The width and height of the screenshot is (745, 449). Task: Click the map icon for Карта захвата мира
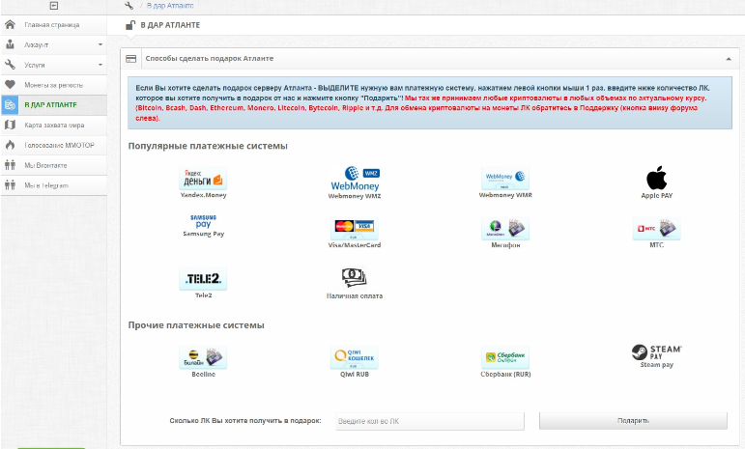[x=10, y=125]
